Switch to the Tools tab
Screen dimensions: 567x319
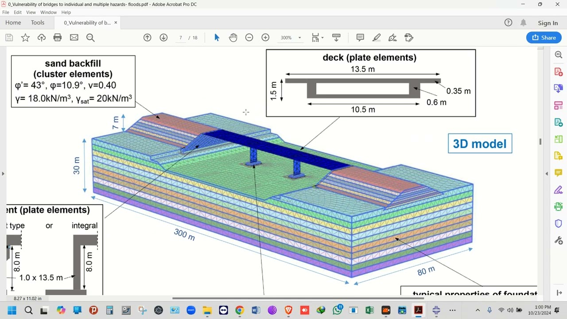pos(38,23)
